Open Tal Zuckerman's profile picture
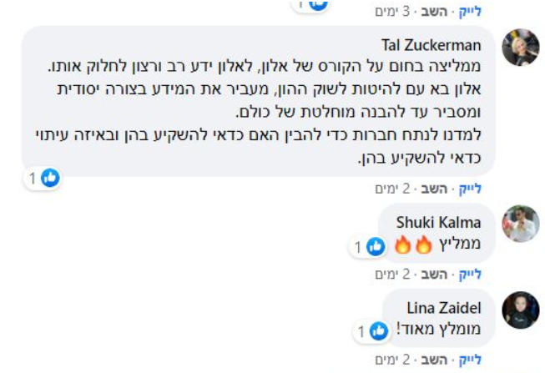This screenshot has height=373, width=545. [520, 47]
